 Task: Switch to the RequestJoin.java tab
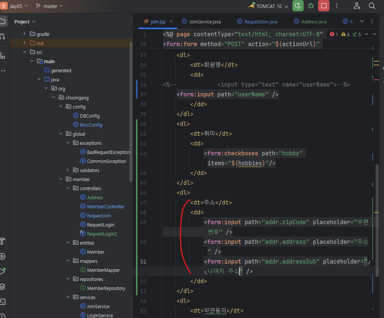(258, 22)
